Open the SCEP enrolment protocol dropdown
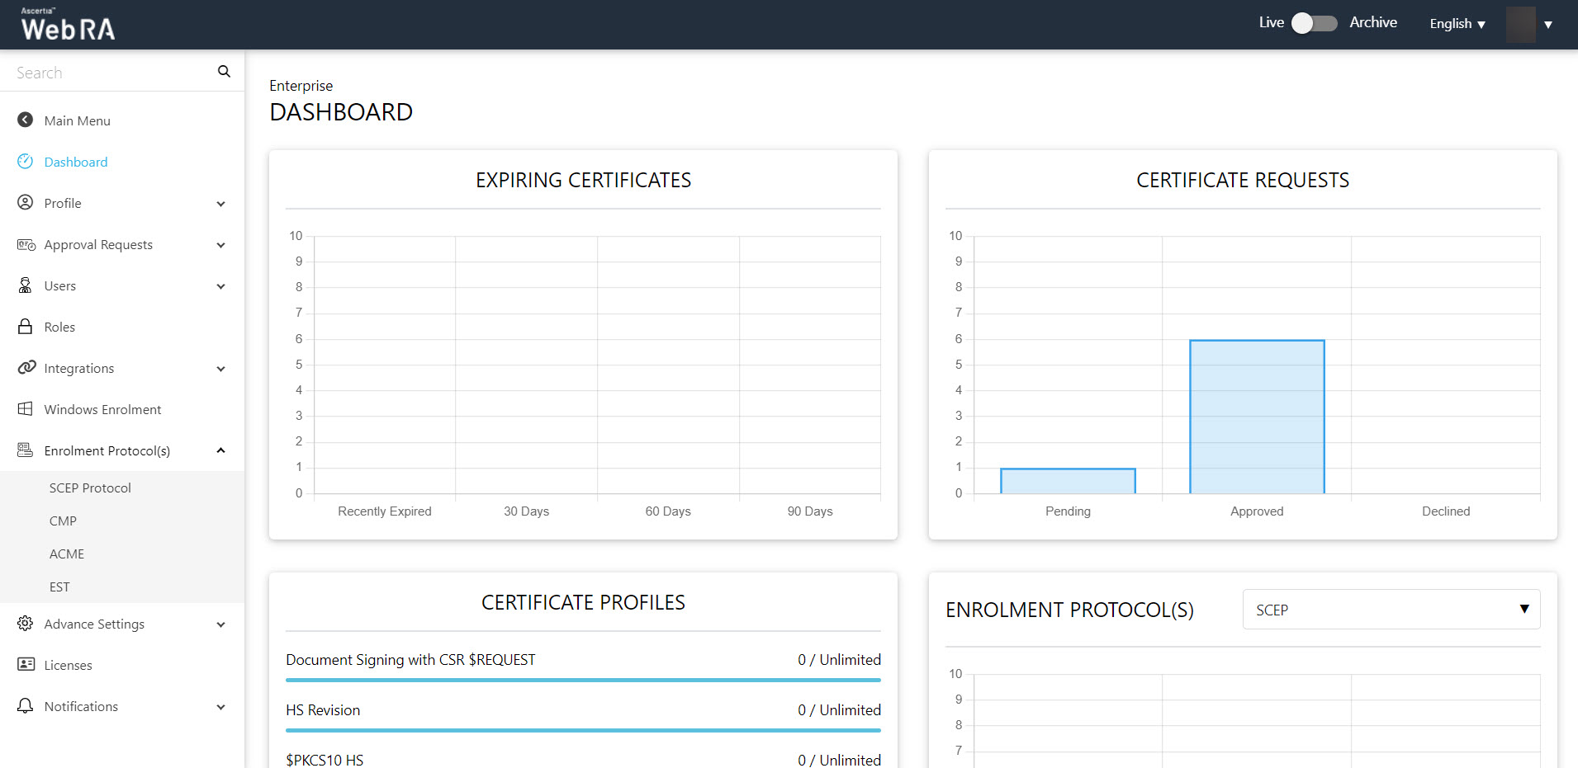Screen dimensions: 1578x768 tap(1391, 610)
